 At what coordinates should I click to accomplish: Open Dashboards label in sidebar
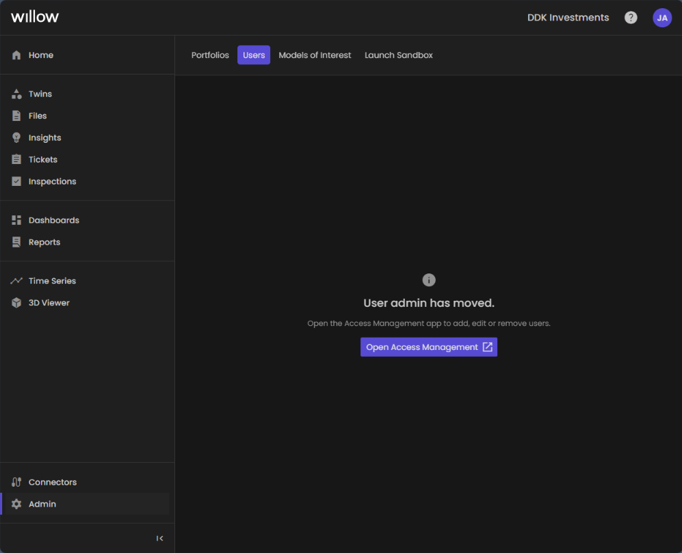click(54, 220)
